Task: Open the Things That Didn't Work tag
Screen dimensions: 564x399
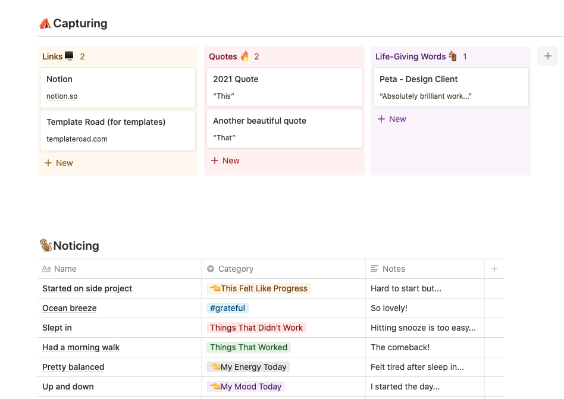Action: click(x=256, y=328)
